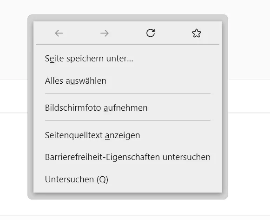Go forward using the right arrow
The image size is (270, 220).
(105, 33)
